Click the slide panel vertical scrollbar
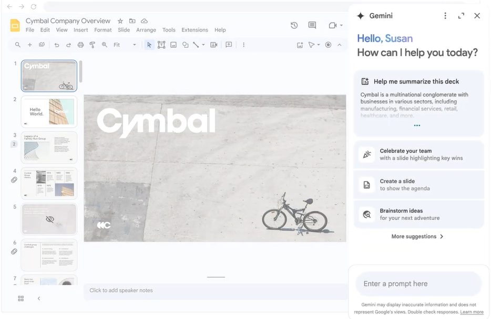This screenshot has width=491, height=319. click(80, 71)
